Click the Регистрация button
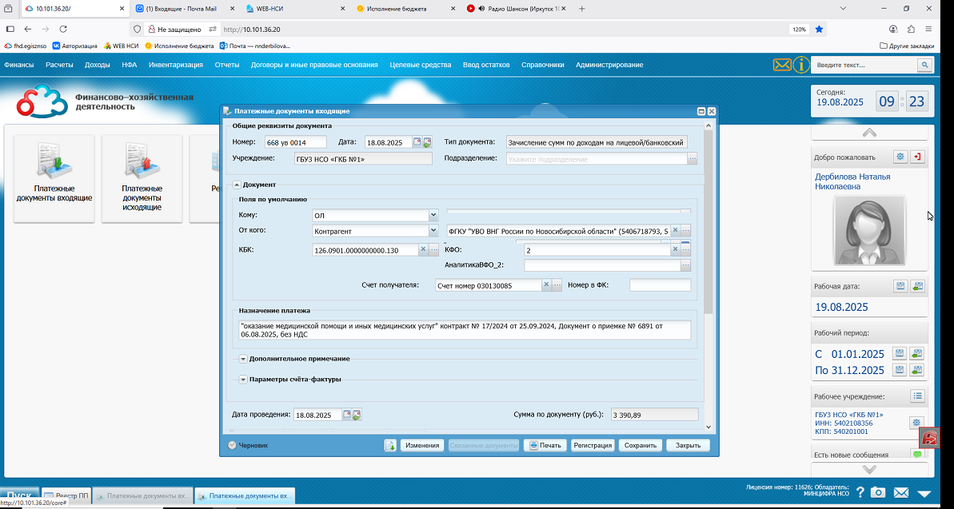Screen dimensions: 954x509 pos(592,445)
